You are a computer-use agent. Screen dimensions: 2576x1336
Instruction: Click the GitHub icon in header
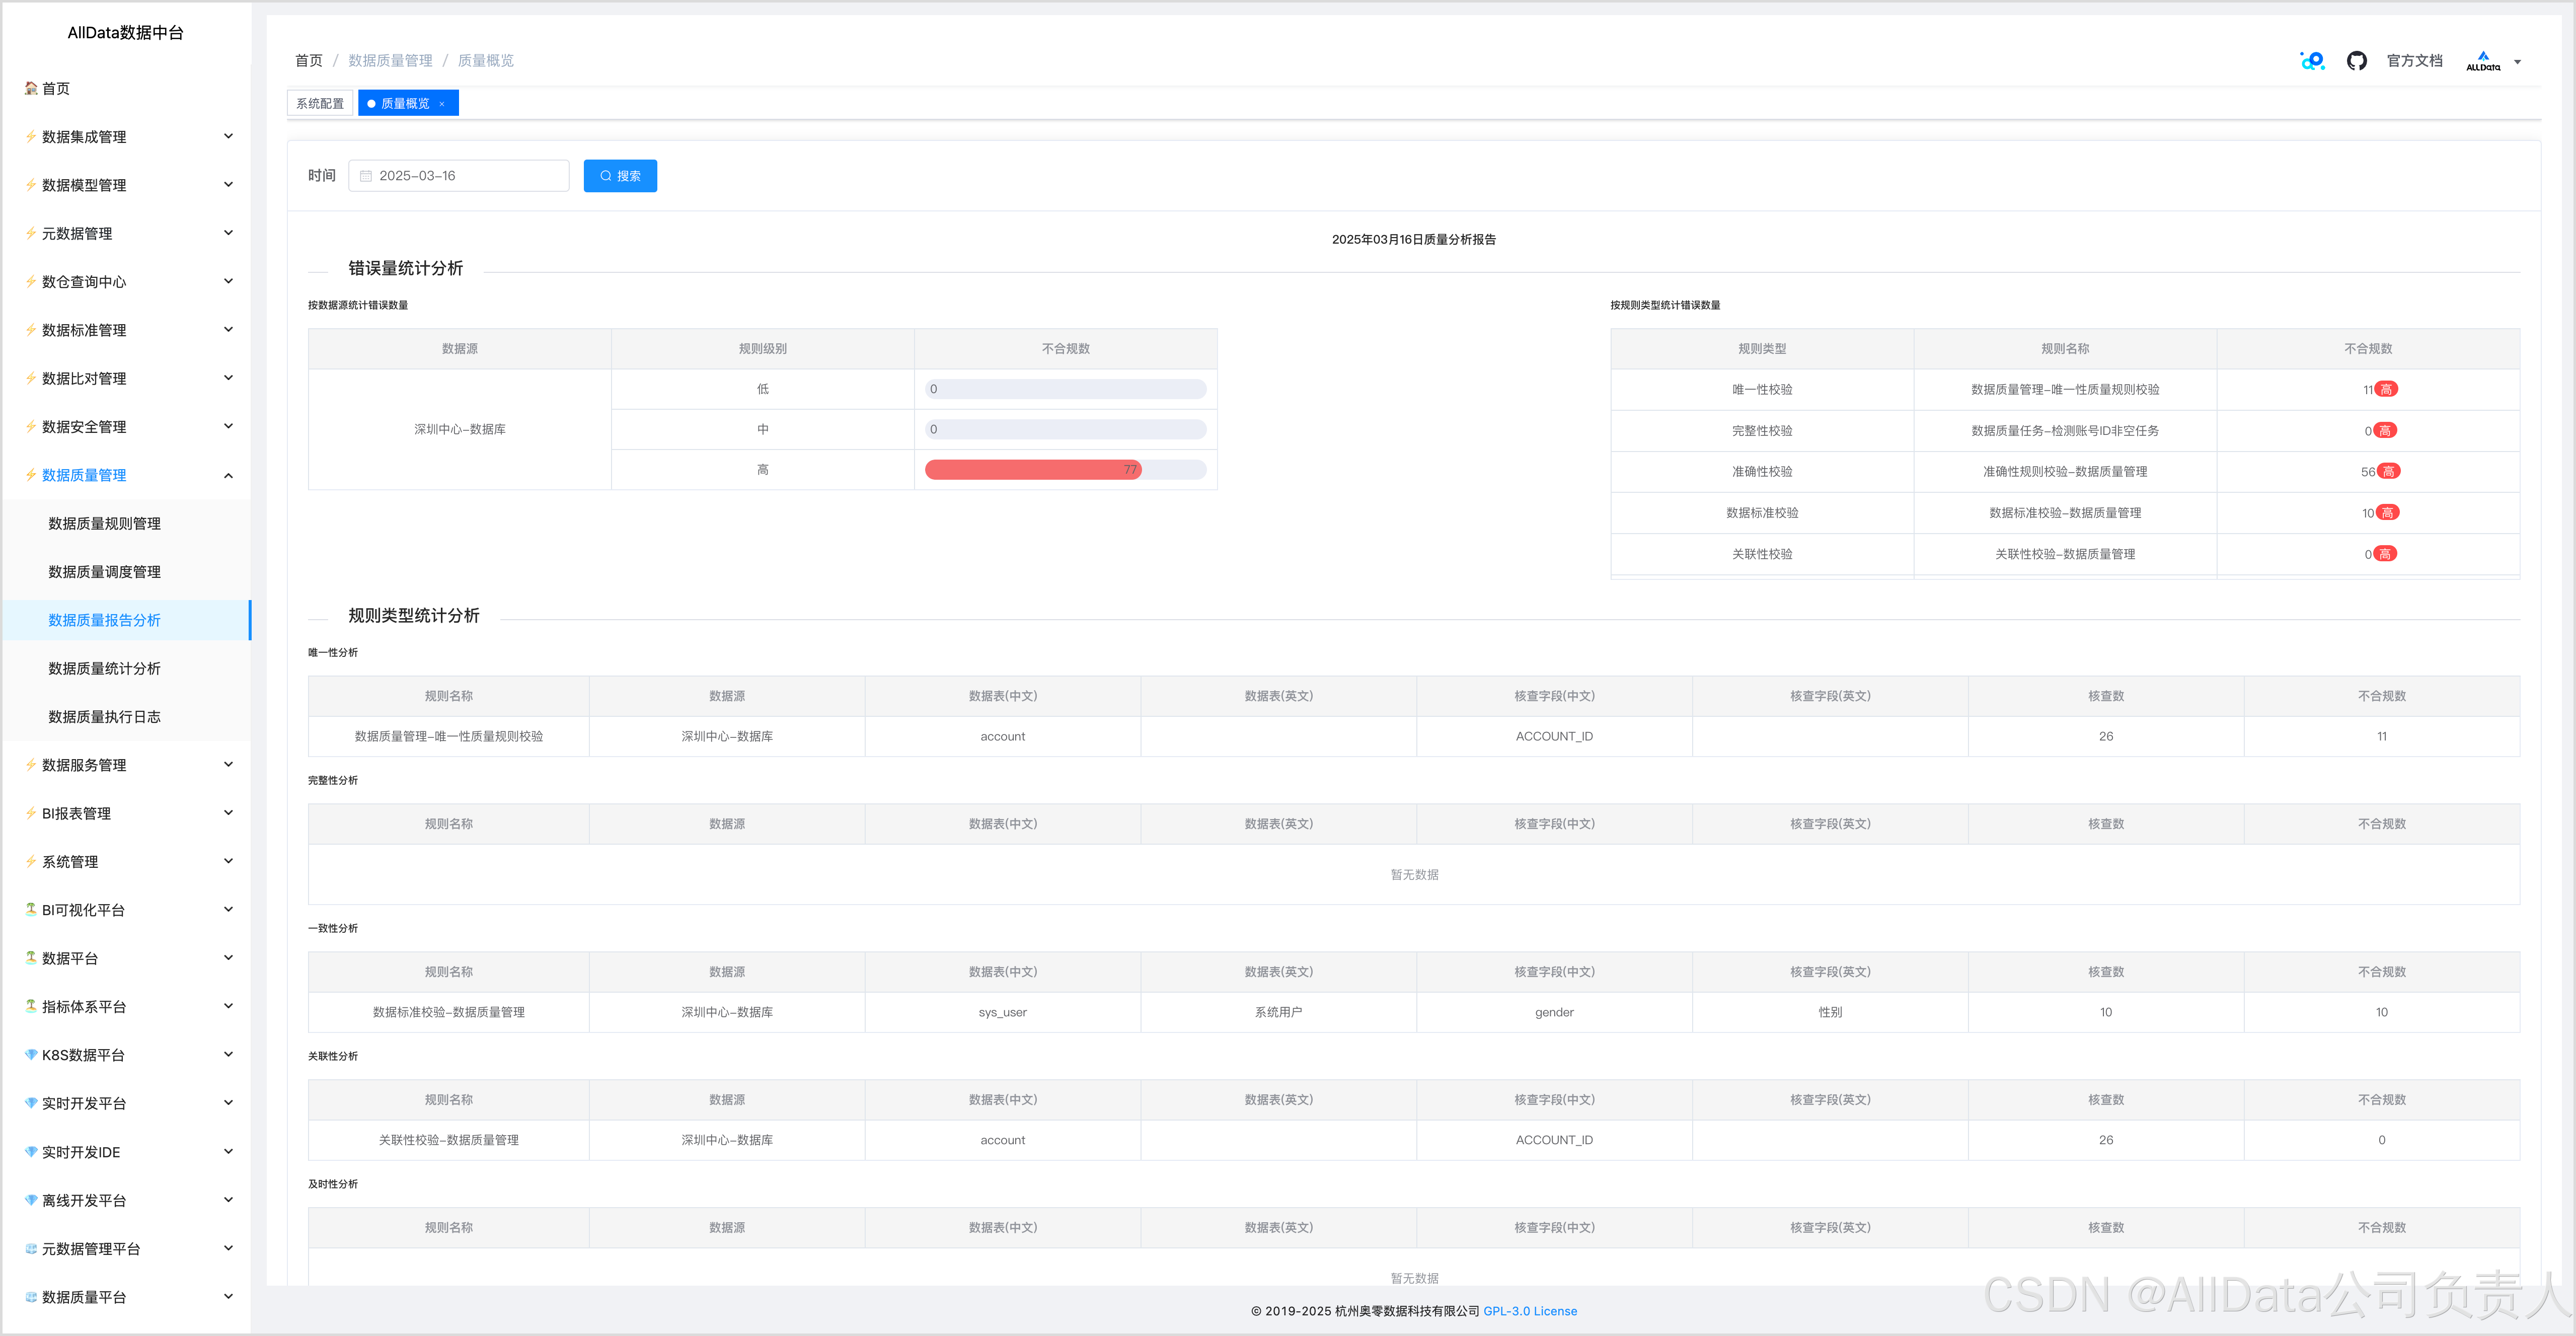[x=2356, y=61]
